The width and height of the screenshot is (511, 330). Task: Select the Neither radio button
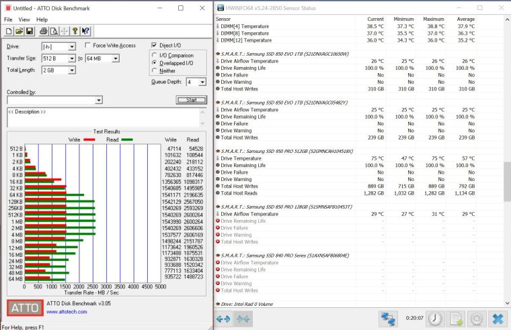tap(155, 70)
